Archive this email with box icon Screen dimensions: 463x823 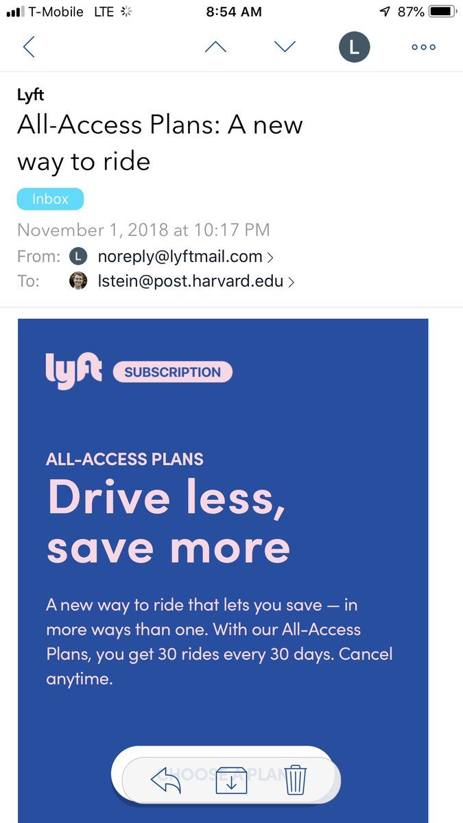(231, 780)
